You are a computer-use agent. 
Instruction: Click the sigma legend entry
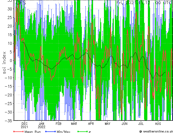point(84,132)
